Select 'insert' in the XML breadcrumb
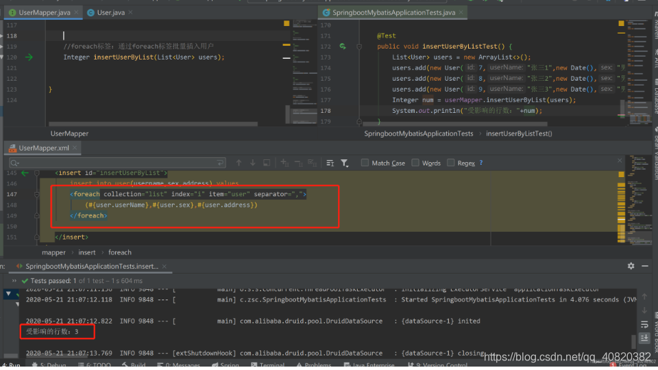 tap(87, 252)
